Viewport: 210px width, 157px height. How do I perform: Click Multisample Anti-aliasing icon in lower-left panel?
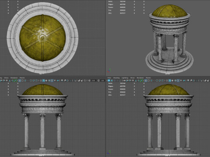pos(67,80)
